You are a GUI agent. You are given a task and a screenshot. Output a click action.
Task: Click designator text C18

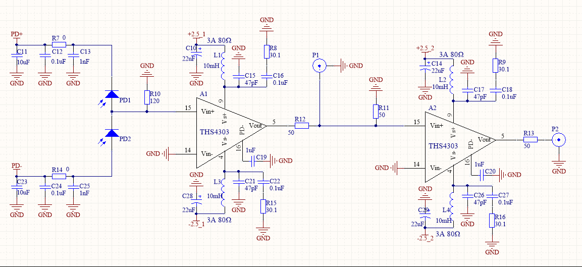(507, 90)
